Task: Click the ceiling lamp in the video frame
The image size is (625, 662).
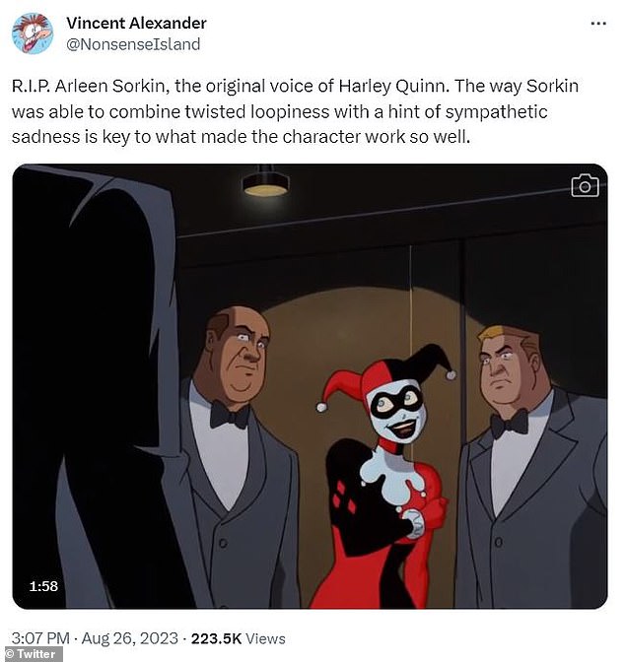Action: click(265, 181)
